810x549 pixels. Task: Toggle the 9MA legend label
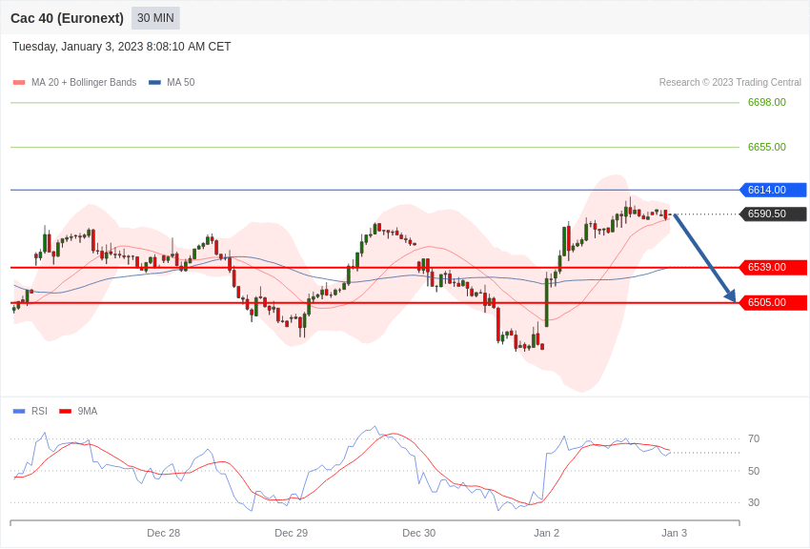[88, 411]
